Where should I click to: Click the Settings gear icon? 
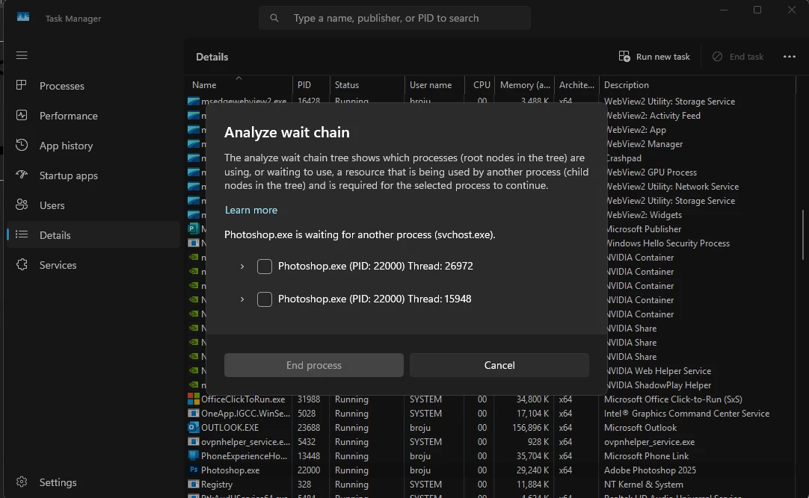tap(22, 482)
